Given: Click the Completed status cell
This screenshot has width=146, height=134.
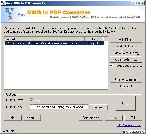Looking at the screenshot, I should point(94,43).
